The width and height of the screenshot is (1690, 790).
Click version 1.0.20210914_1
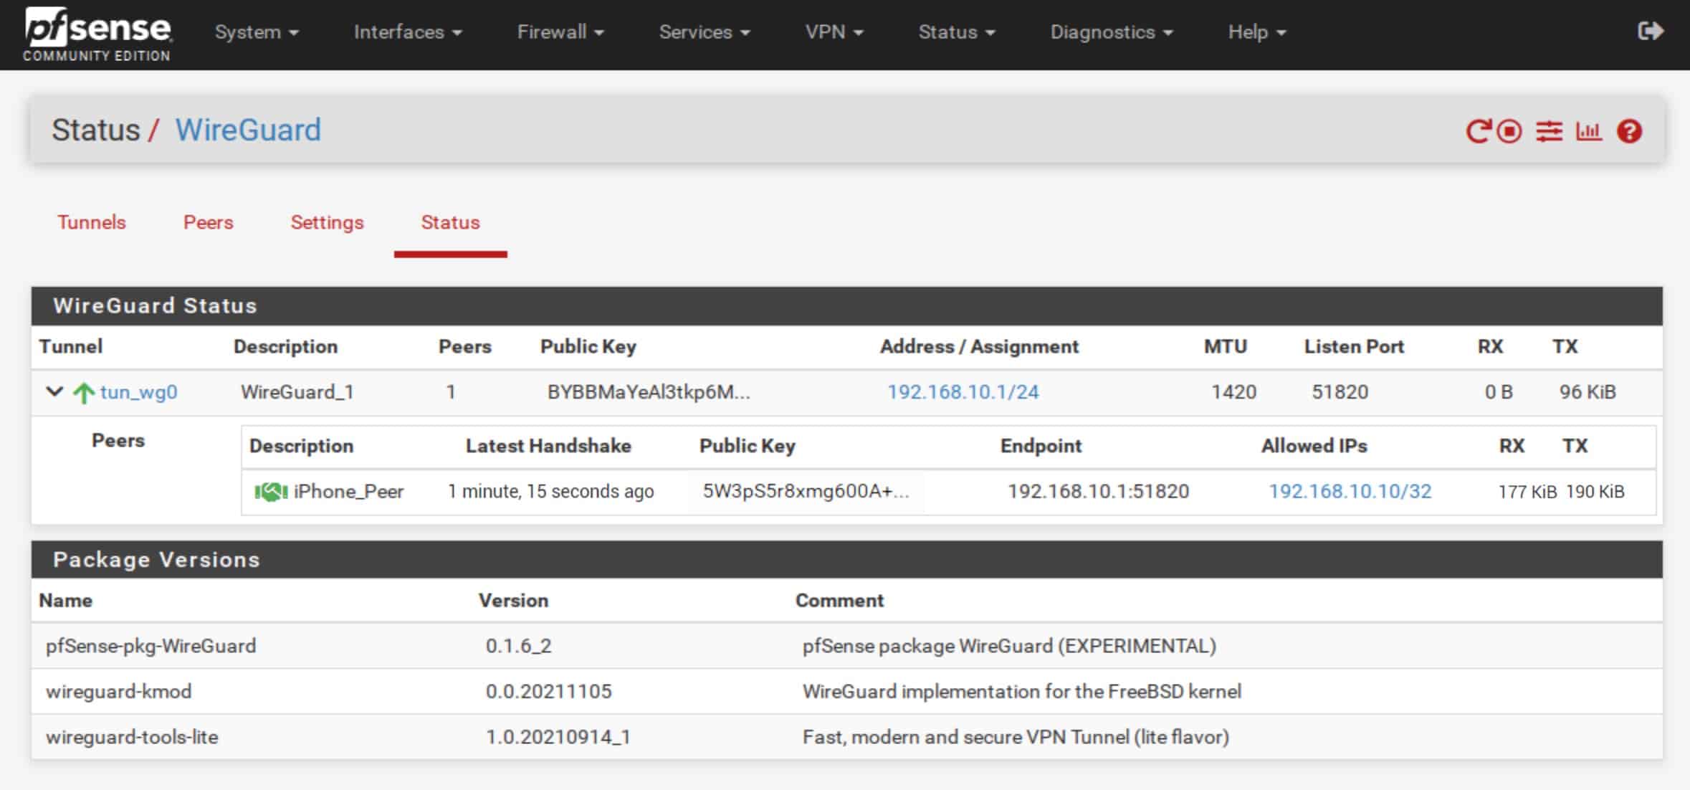point(558,737)
